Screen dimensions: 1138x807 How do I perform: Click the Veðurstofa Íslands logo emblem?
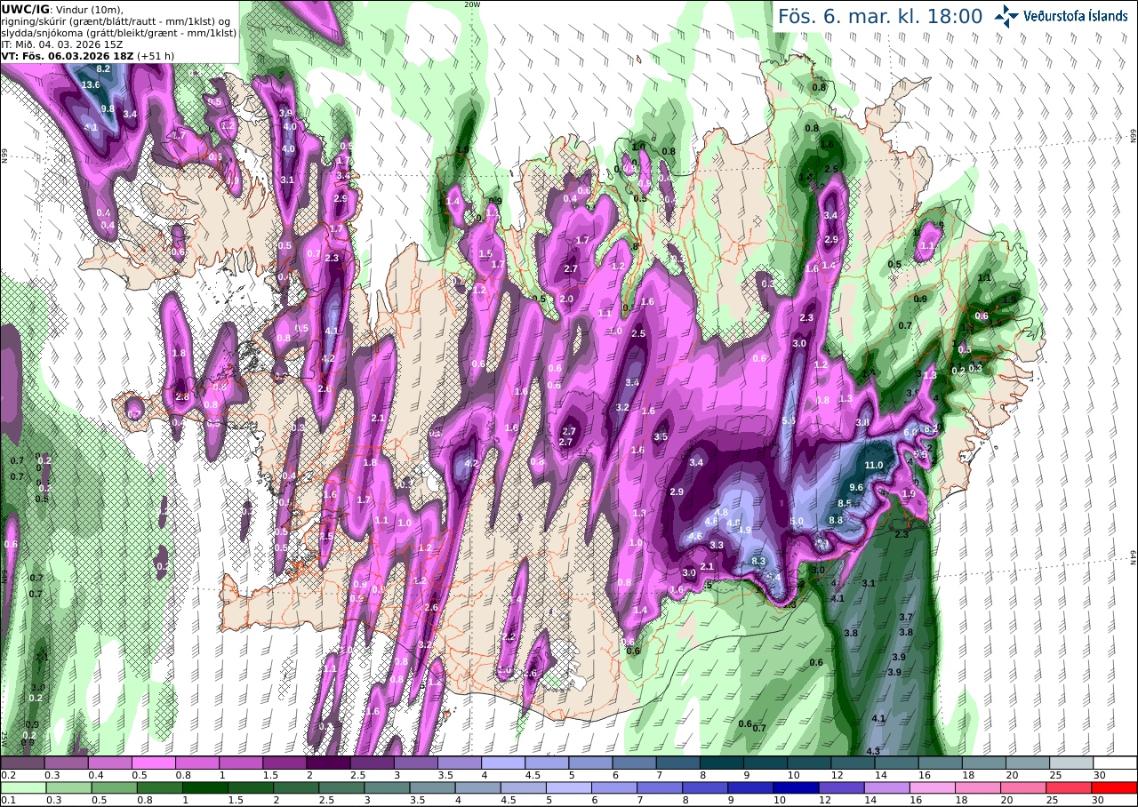(x=1006, y=16)
